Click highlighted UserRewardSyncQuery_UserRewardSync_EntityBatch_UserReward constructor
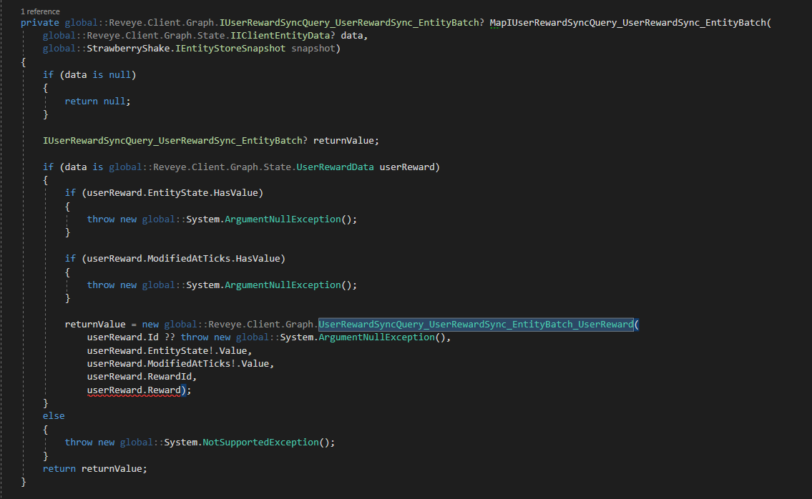 [476, 325]
